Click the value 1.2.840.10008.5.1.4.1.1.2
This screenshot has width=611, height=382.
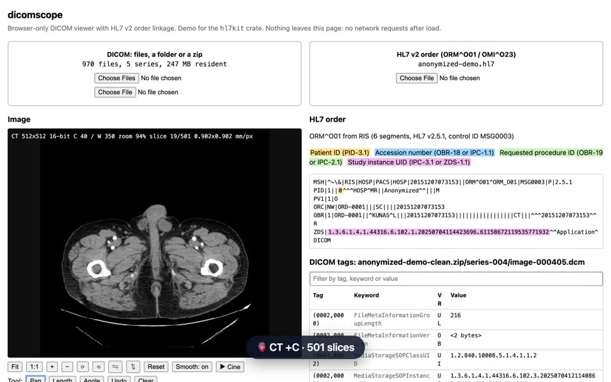(x=493, y=355)
